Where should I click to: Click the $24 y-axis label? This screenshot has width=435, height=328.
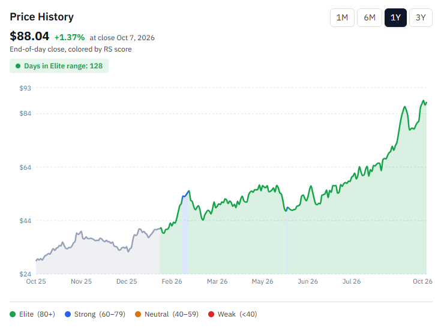(x=25, y=274)
